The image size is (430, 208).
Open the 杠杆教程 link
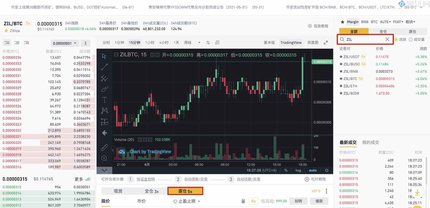point(315,179)
